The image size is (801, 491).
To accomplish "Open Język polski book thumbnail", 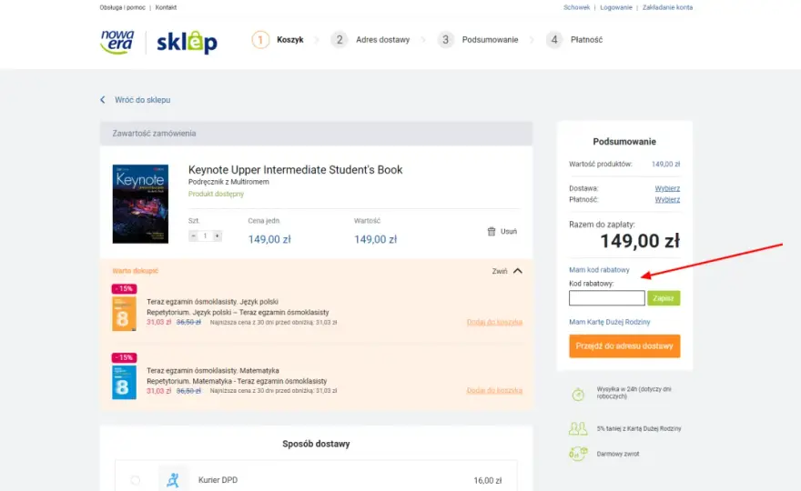I will pyautogui.click(x=124, y=314).
